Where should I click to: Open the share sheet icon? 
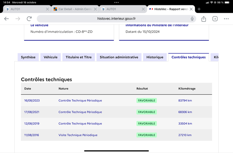coord(204,19)
